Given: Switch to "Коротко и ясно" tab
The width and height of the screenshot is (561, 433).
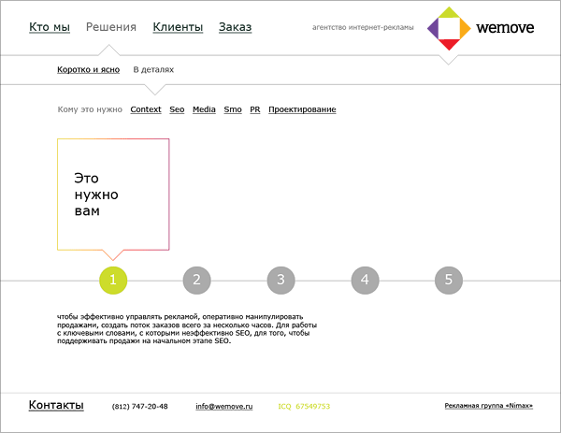Looking at the screenshot, I should point(90,70).
